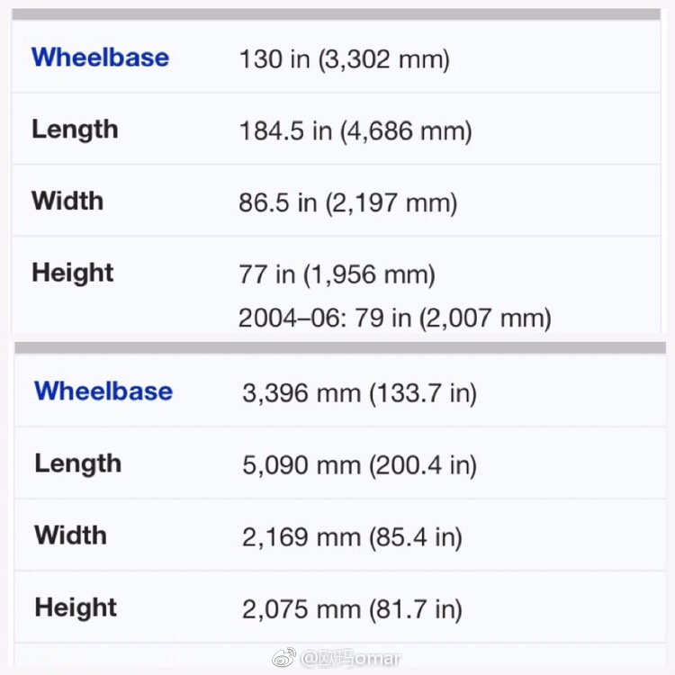Click the 184.5 in (4,686 mm) value
The height and width of the screenshot is (675, 675).
click(355, 130)
